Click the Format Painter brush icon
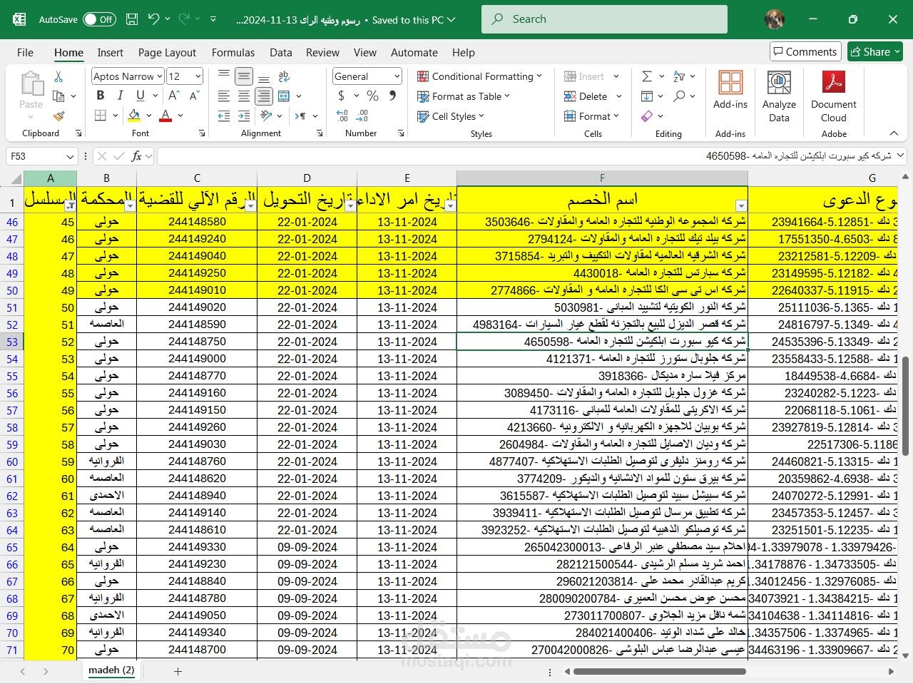Viewport: 913px width, 684px height. coord(58,116)
